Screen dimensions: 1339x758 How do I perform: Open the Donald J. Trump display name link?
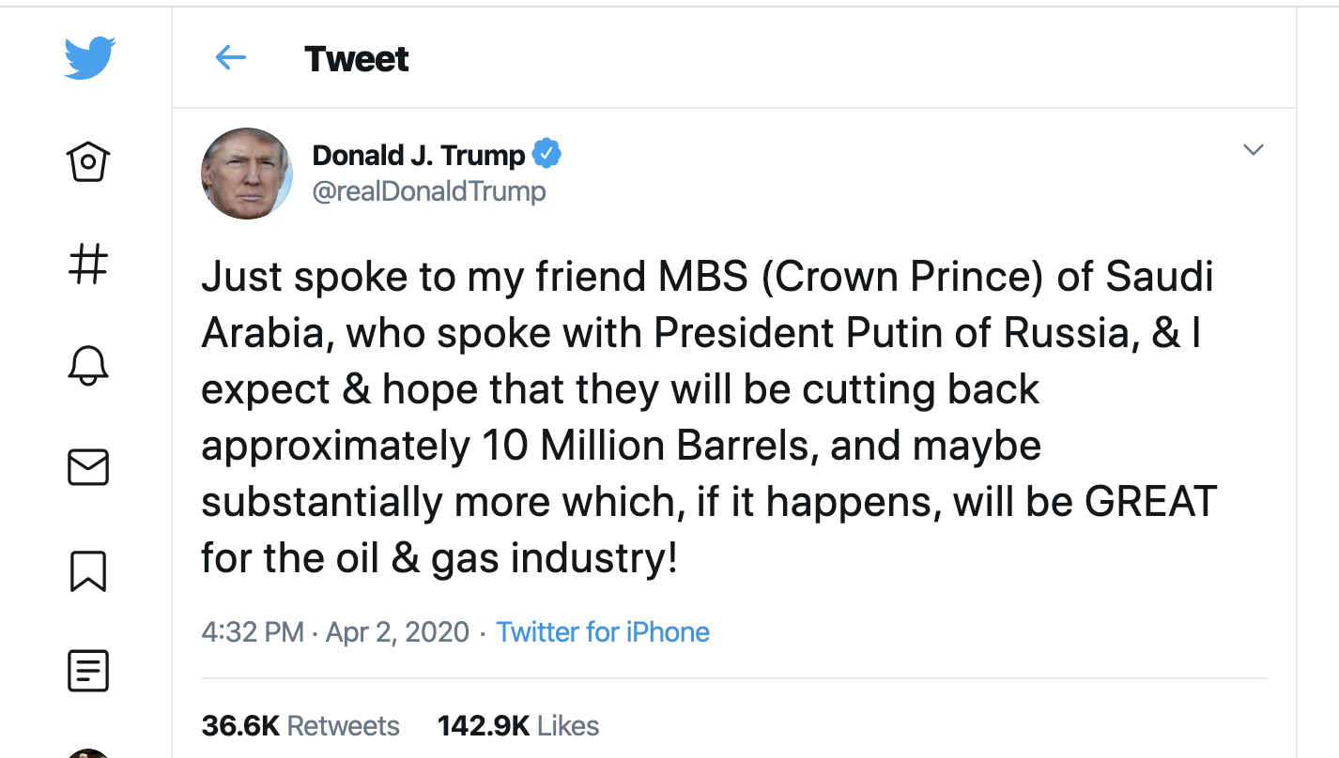pos(418,155)
